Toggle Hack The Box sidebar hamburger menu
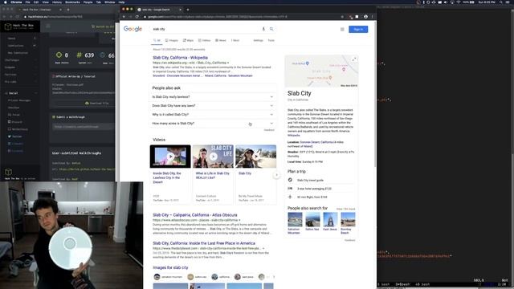The height and width of the screenshot is (289, 514). (x=48, y=26)
